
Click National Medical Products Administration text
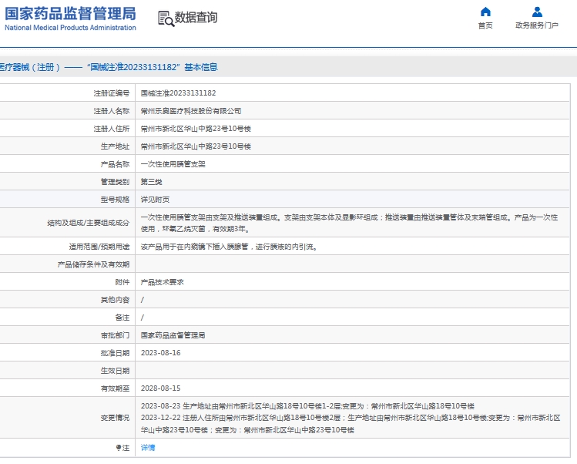(70, 28)
